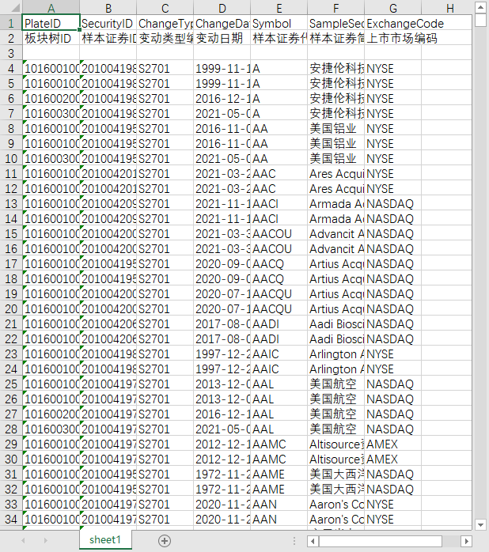Click symbol AAN in row 34

(x=279, y=519)
